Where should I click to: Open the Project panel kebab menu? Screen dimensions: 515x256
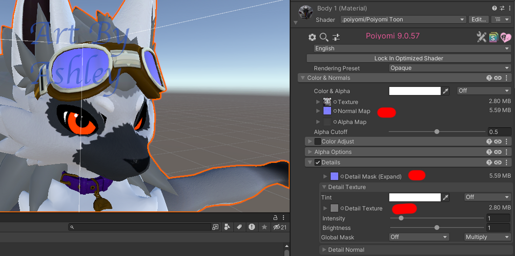(283, 217)
